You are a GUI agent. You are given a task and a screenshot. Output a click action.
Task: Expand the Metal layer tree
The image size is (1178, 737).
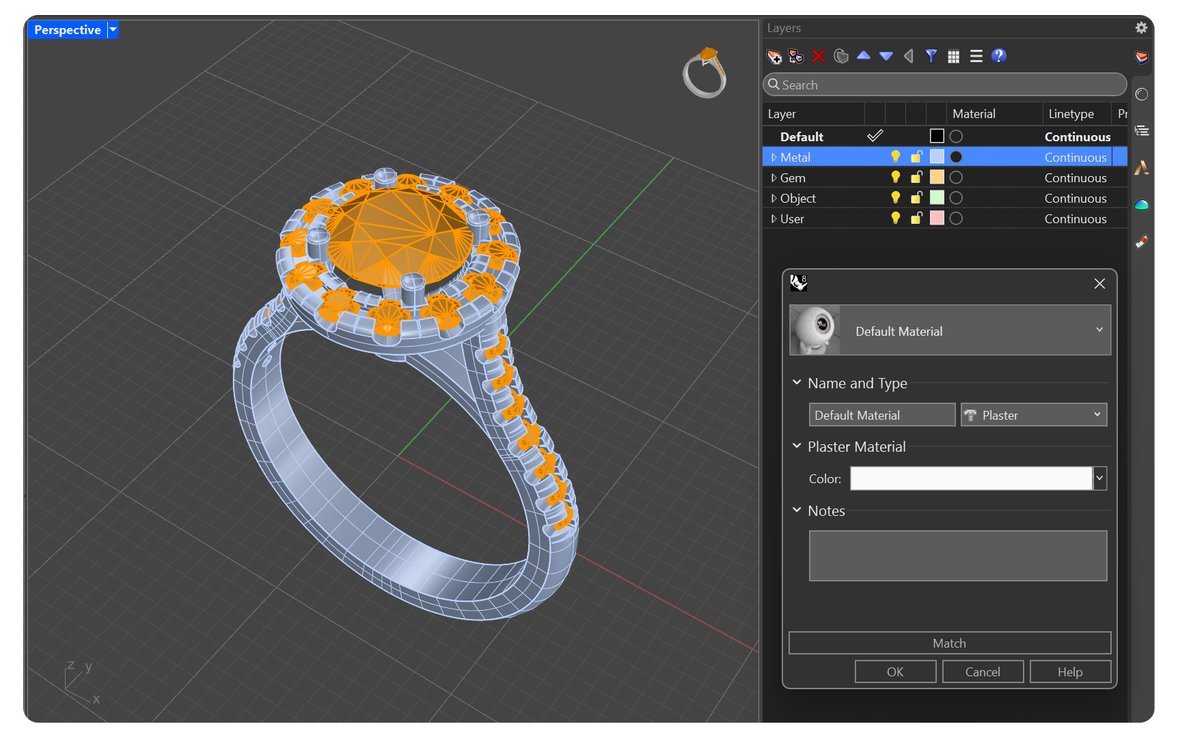(773, 157)
